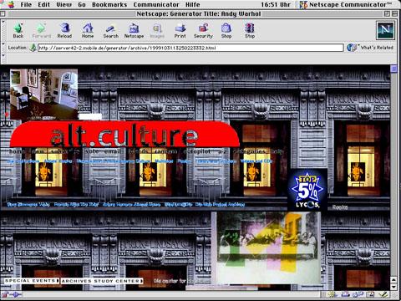Reload the current page

pyautogui.click(x=64, y=30)
